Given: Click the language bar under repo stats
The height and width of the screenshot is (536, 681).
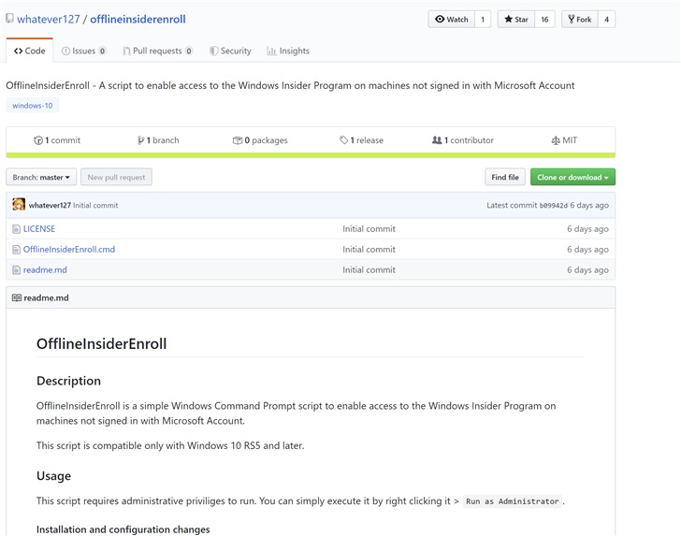Looking at the screenshot, I should 311,155.
